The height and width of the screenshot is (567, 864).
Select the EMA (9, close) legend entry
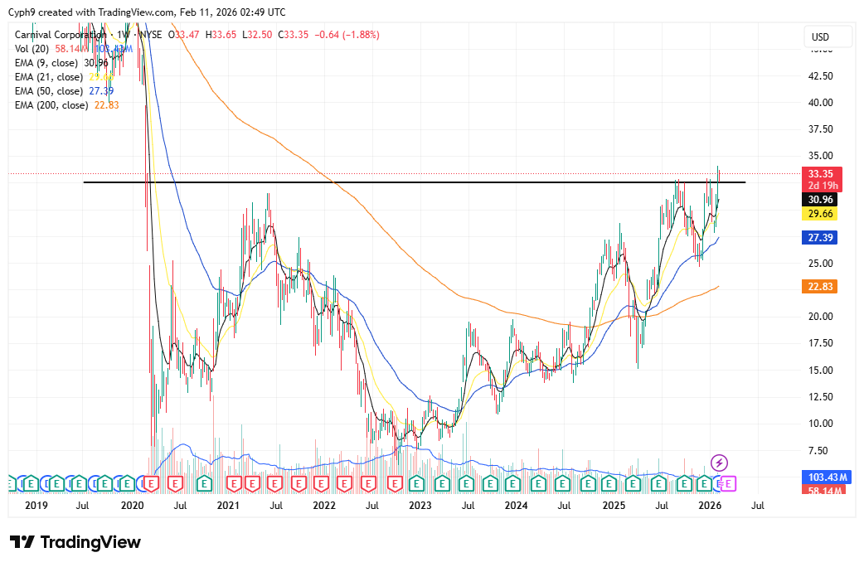[46, 63]
